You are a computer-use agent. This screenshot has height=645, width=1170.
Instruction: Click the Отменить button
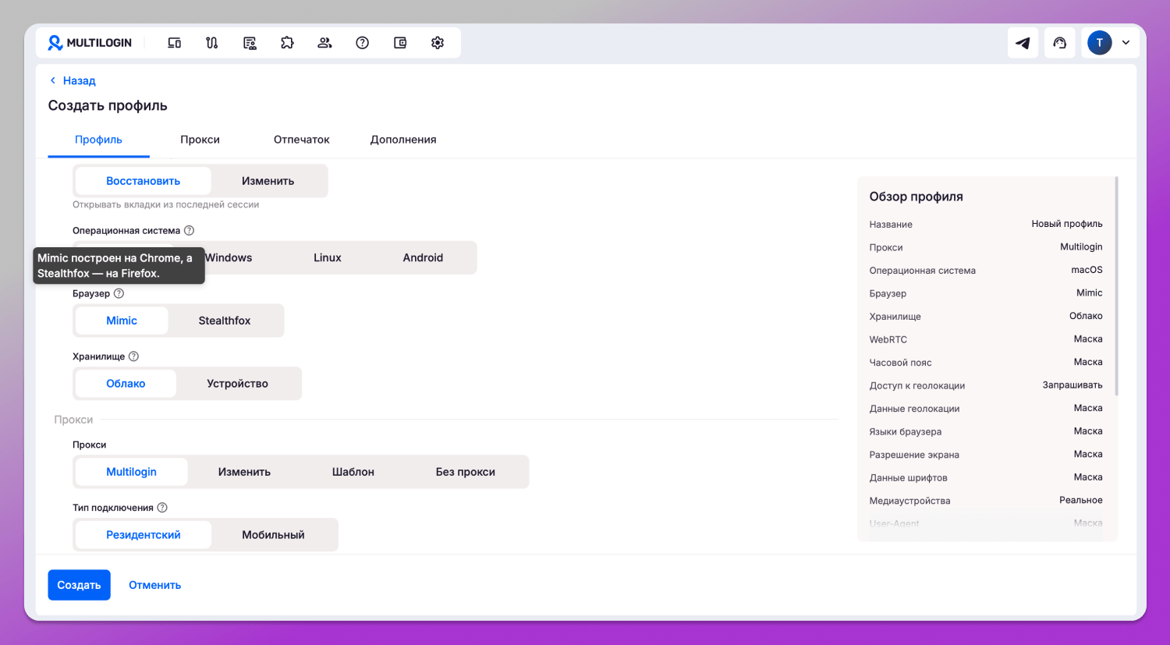tap(154, 585)
